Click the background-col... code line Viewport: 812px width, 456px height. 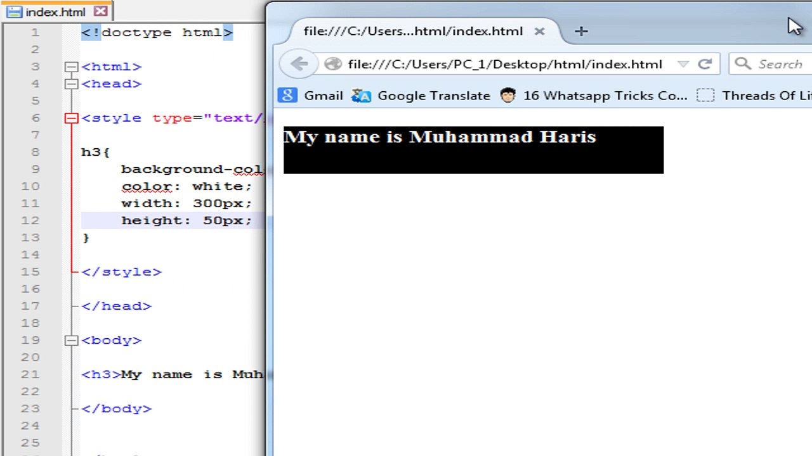pyautogui.click(x=192, y=169)
